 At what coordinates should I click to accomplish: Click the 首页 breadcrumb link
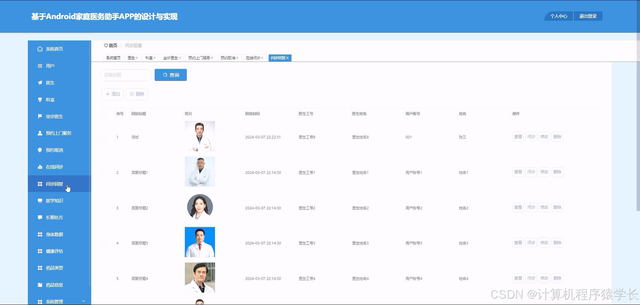(113, 46)
